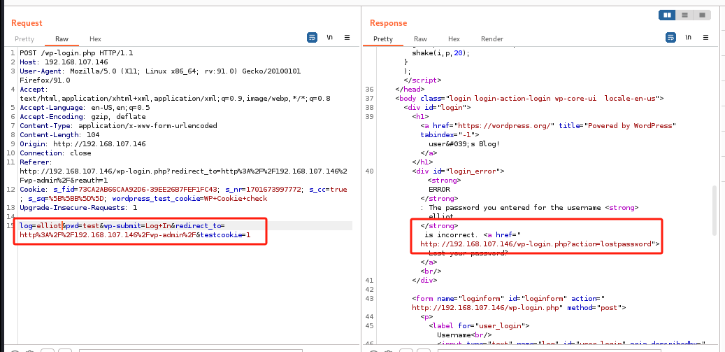The height and width of the screenshot is (352, 725).
Task: Click the body class 'login login-action-login' line
Action: point(529,98)
